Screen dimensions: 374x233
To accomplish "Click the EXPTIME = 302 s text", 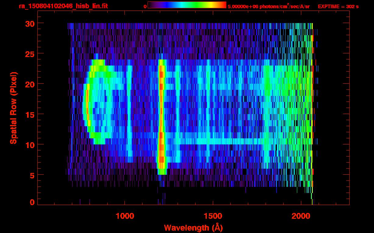I will 338,6.
